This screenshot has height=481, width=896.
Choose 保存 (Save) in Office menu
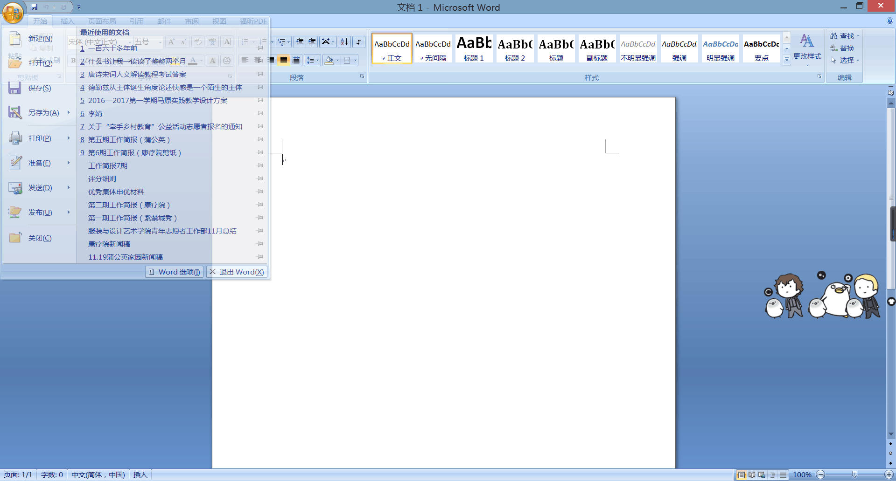pos(39,88)
